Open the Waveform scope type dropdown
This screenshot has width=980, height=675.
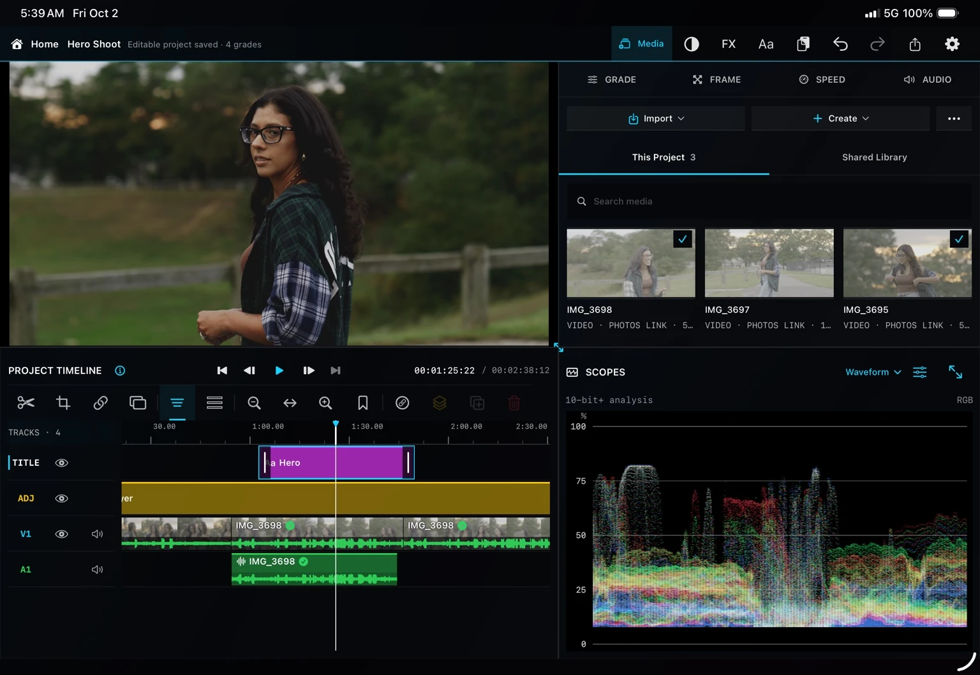[873, 372]
